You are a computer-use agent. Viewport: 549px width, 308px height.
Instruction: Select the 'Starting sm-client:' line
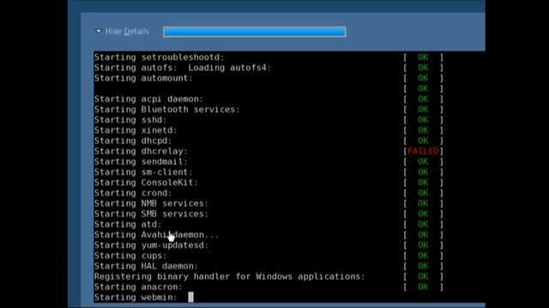tap(143, 172)
